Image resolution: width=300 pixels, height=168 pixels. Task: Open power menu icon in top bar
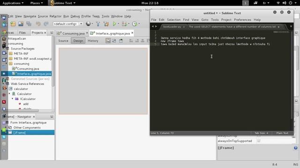(291, 3)
